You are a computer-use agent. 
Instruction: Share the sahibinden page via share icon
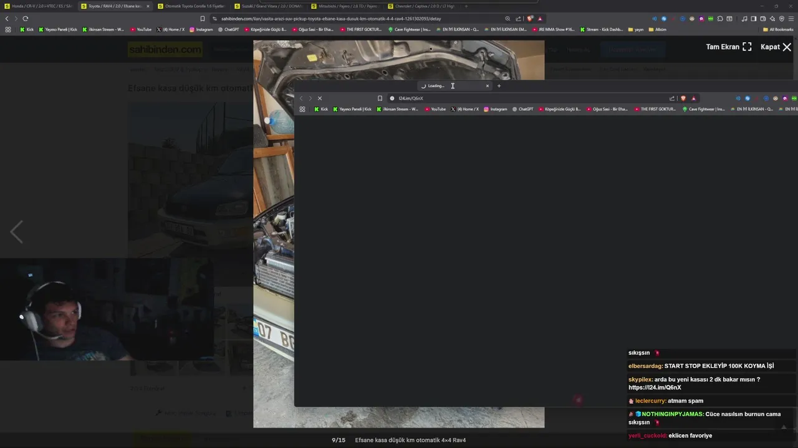pos(518,19)
